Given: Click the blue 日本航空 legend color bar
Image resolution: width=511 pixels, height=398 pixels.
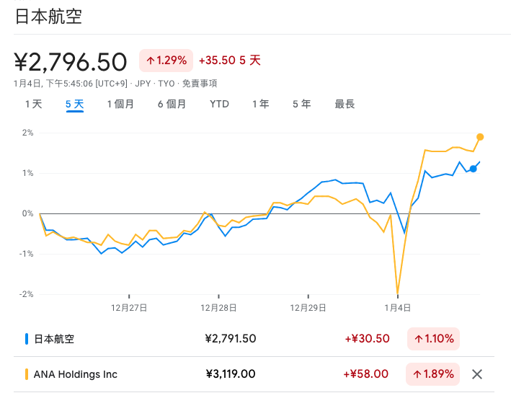Looking at the screenshot, I should [27, 339].
